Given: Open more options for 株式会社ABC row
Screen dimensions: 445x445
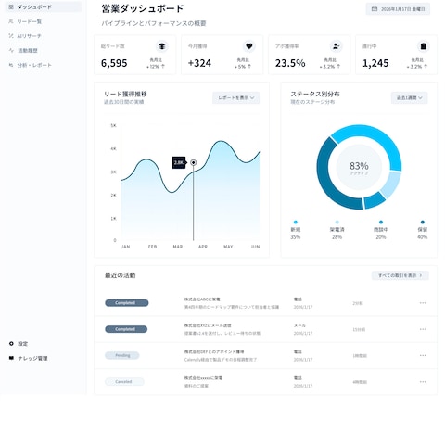Looking at the screenshot, I should (423, 303).
